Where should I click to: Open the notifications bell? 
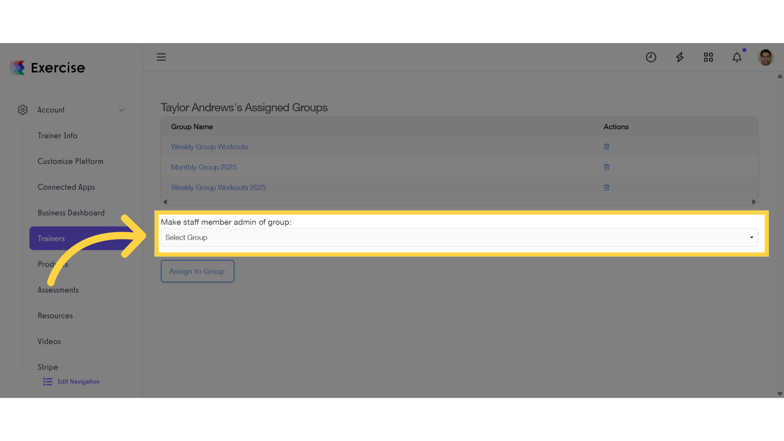click(x=737, y=57)
